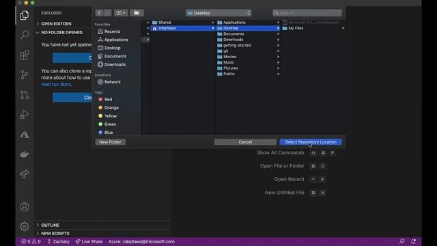Select Recents in Favorites sidebar
Viewport: 437px width, 246px height.
point(109,31)
